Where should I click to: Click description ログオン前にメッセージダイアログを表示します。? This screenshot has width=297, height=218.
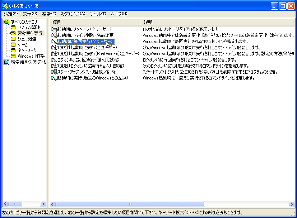pyautogui.click(x=181, y=29)
